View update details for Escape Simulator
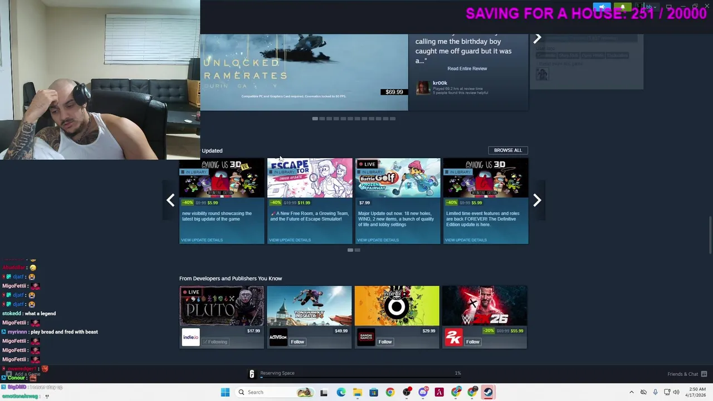This screenshot has height=401, width=713. pos(290,240)
